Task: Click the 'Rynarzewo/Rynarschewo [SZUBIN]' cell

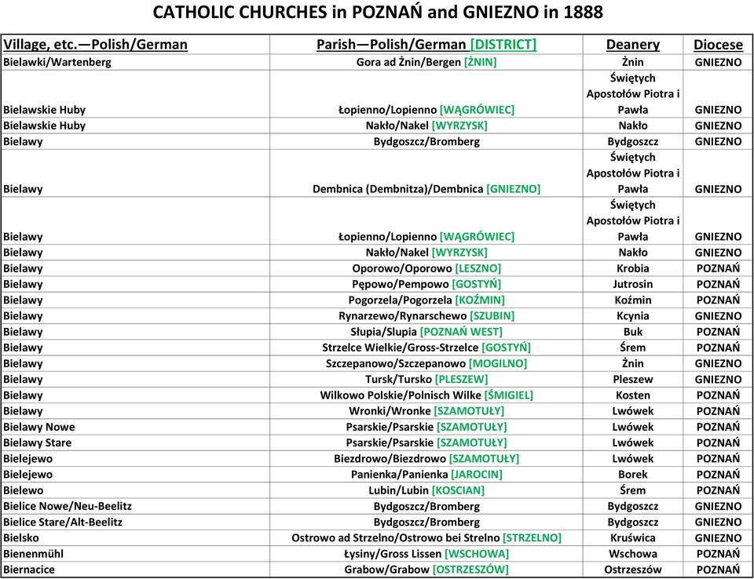Action: [x=426, y=315]
